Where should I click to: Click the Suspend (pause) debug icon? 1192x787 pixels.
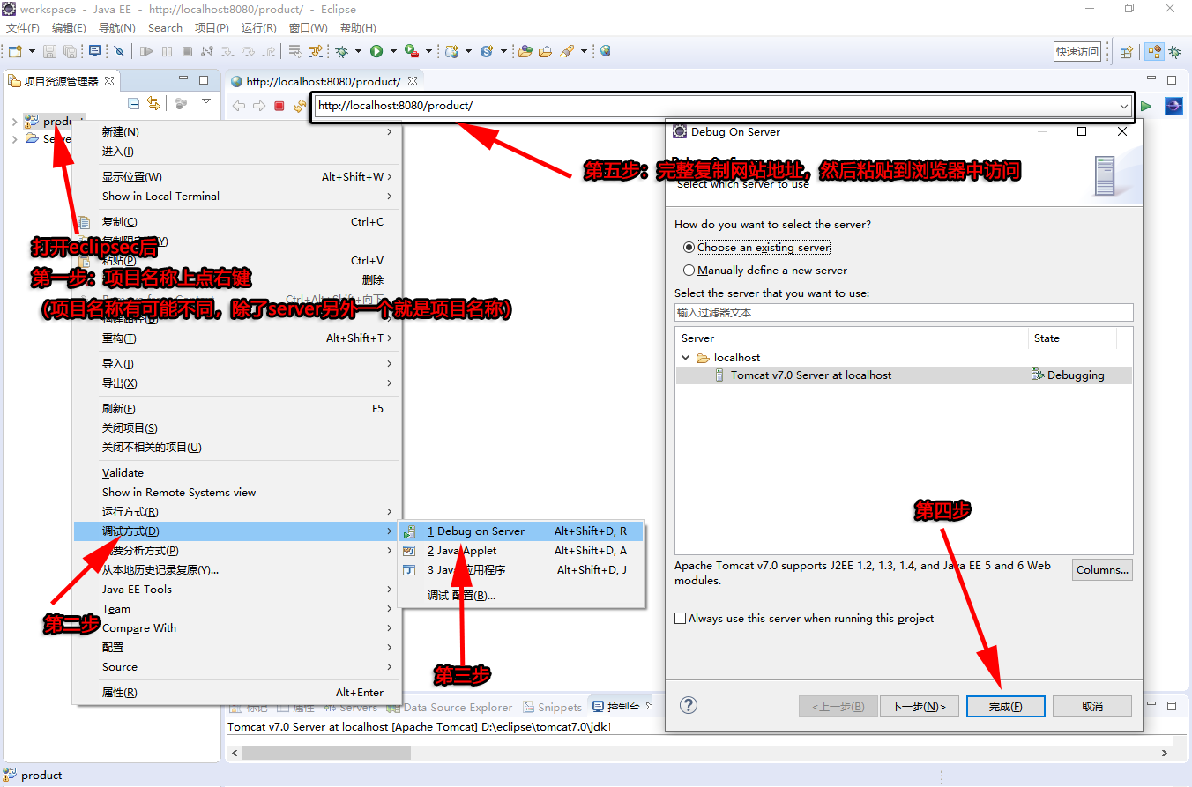(x=167, y=51)
